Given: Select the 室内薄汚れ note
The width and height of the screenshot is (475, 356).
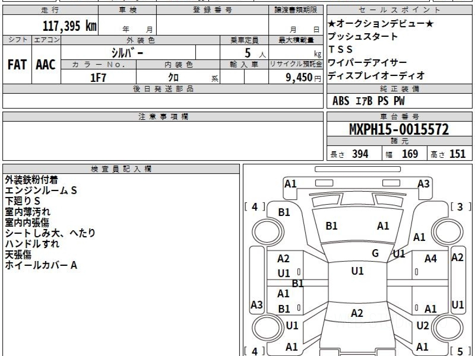Looking at the screenshot, I should tap(27, 212).
